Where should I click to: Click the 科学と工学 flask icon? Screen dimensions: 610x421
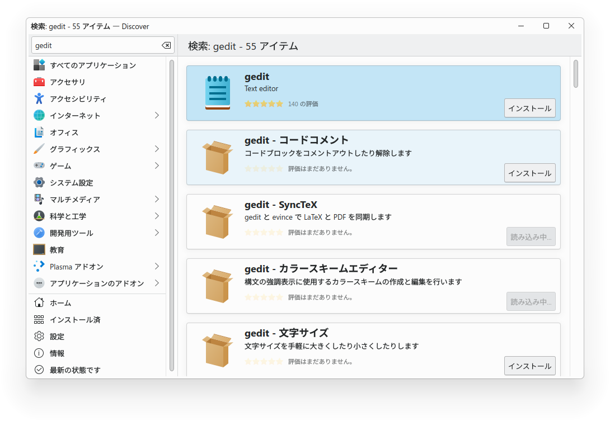coord(39,216)
